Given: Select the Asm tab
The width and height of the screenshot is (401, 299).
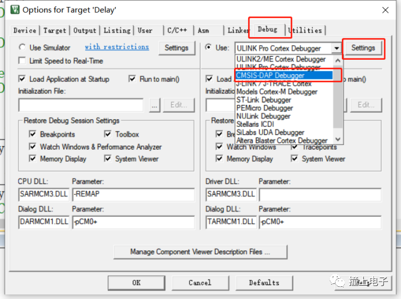Looking at the screenshot, I should tap(209, 31).
